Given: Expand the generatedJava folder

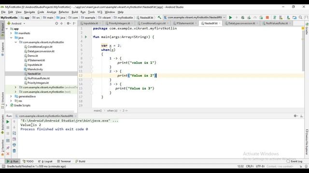Looking at the screenshot, I should [11, 96].
